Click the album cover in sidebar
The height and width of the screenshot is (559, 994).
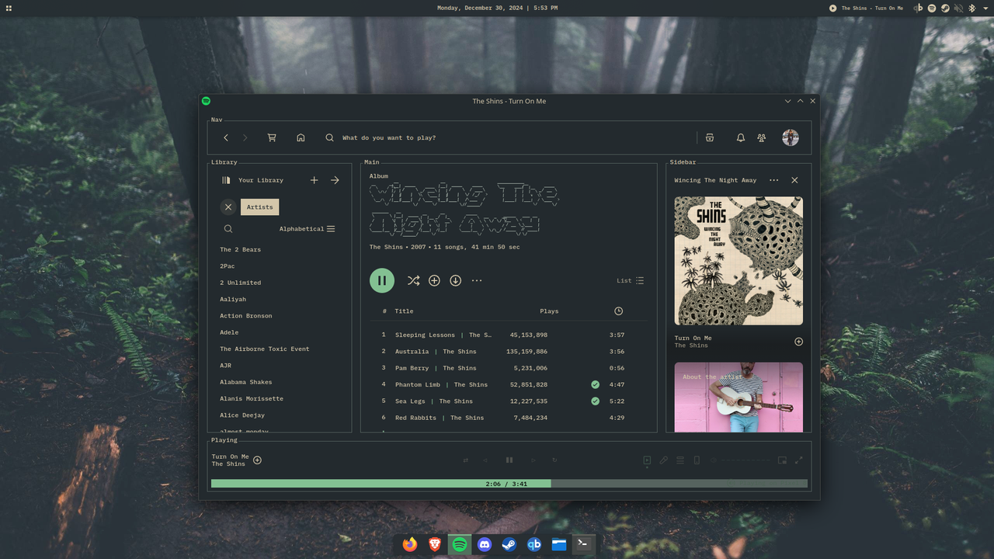click(739, 261)
